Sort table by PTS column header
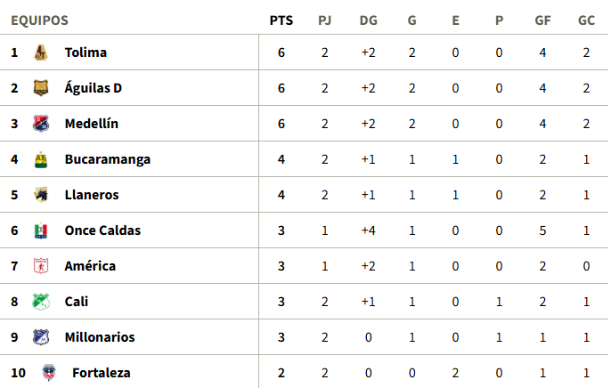 click(x=281, y=20)
